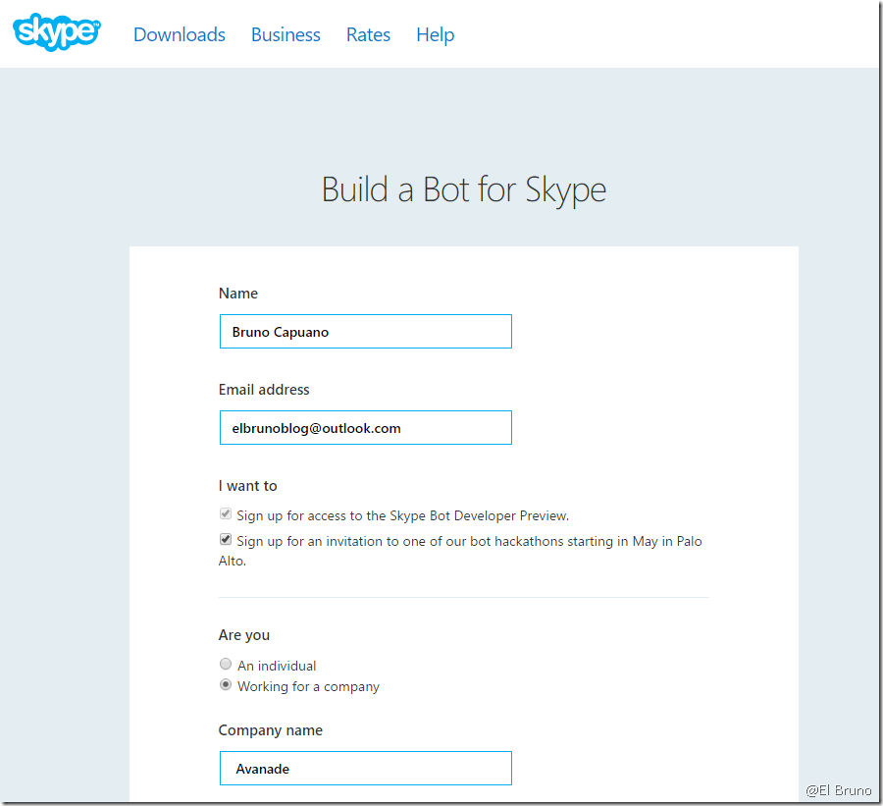Focus the Name field containing Bruno Capuano
The width and height of the screenshot is (883, 806).
click(x=365, y=332)
